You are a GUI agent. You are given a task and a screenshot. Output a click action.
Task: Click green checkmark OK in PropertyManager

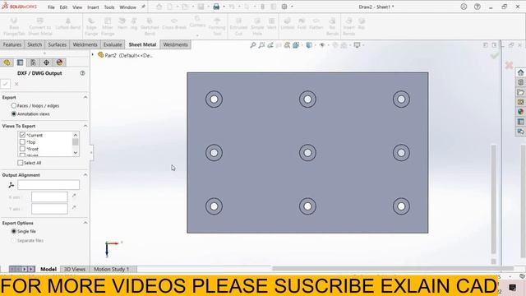click(6, 84)
